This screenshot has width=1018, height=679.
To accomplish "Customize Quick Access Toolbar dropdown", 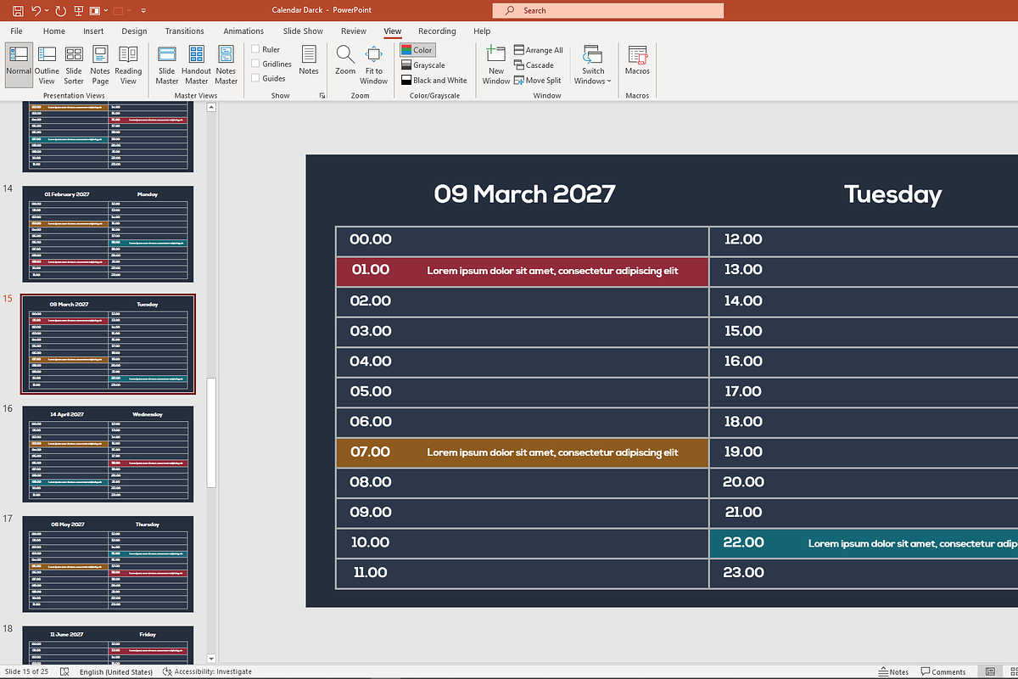I will coord(143,11).
